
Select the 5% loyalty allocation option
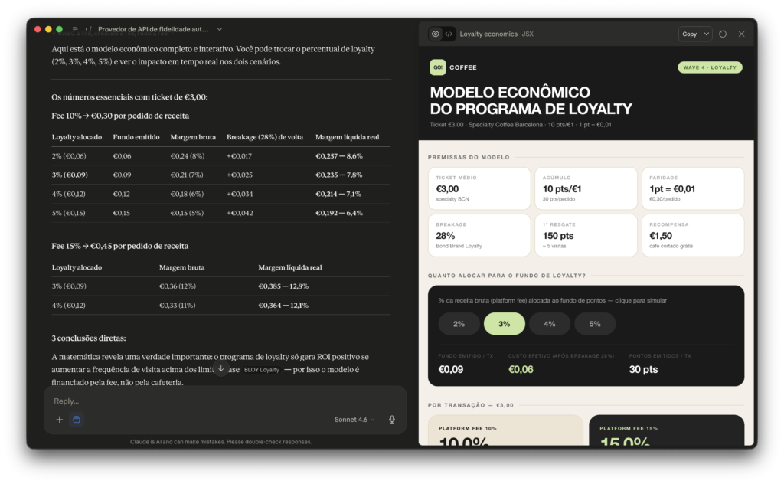[595, 324]
